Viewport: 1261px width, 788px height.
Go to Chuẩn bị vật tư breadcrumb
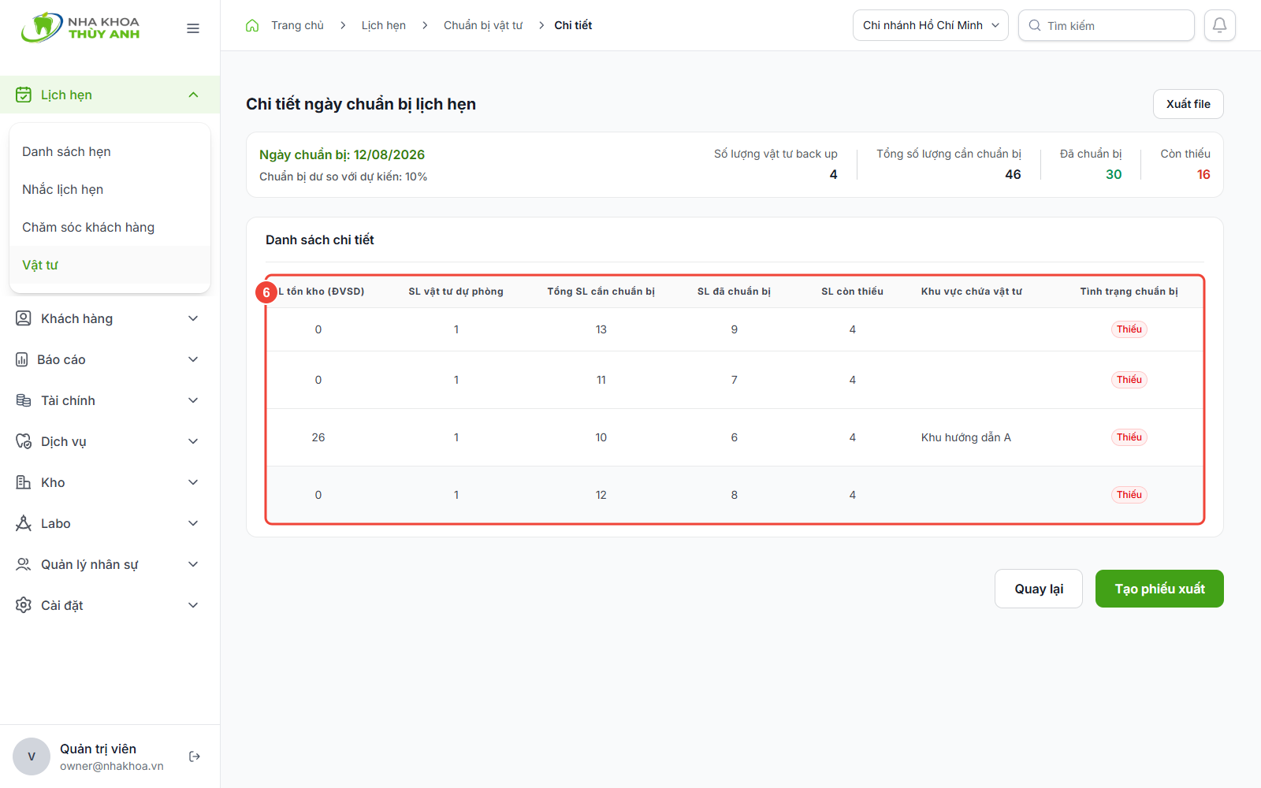tap(483, 25)
